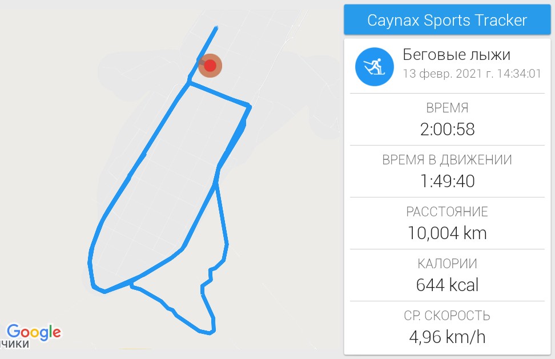Click the red location marker on map
Viewport: 555px width, 359px height.
[210, 66]
